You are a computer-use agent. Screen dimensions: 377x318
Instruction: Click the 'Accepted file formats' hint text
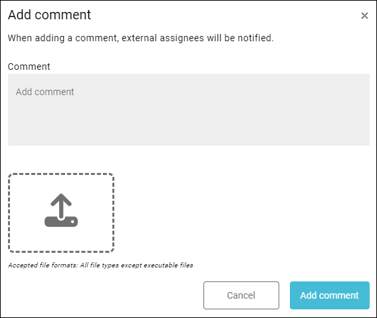click(100, 265)
